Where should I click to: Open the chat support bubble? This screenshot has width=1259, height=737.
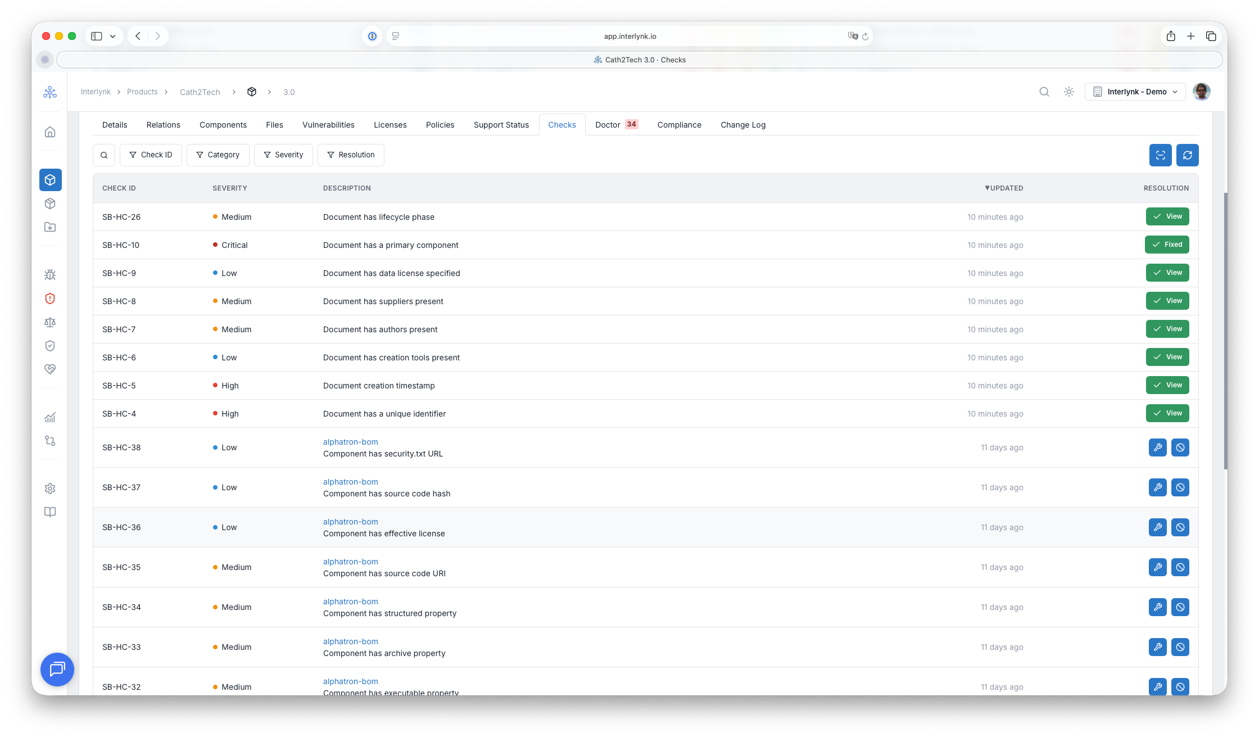(57, 669)
